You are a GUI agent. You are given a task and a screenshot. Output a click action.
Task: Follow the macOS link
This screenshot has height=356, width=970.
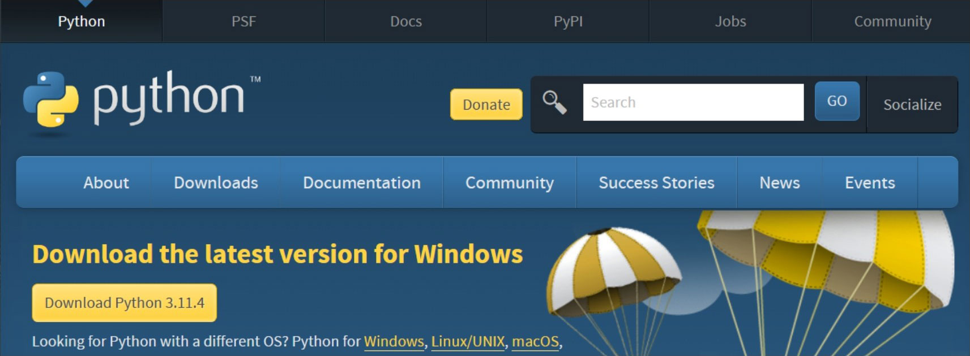[535, 341]
